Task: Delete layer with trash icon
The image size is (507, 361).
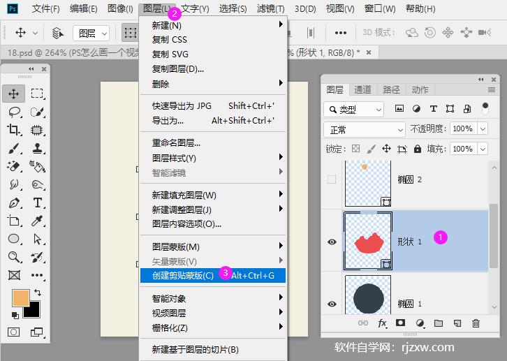Action: coord(476,323)
